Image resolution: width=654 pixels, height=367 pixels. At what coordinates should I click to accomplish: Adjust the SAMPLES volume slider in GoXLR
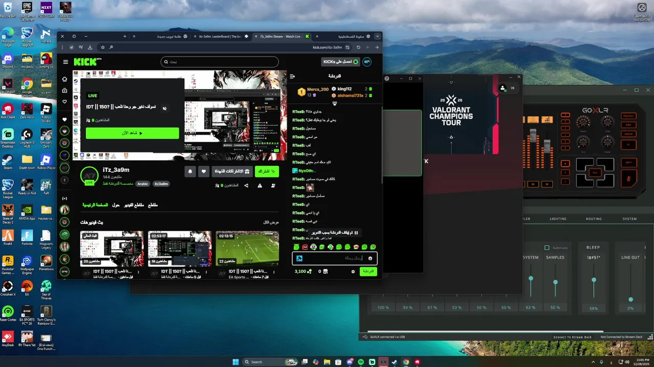555,281
